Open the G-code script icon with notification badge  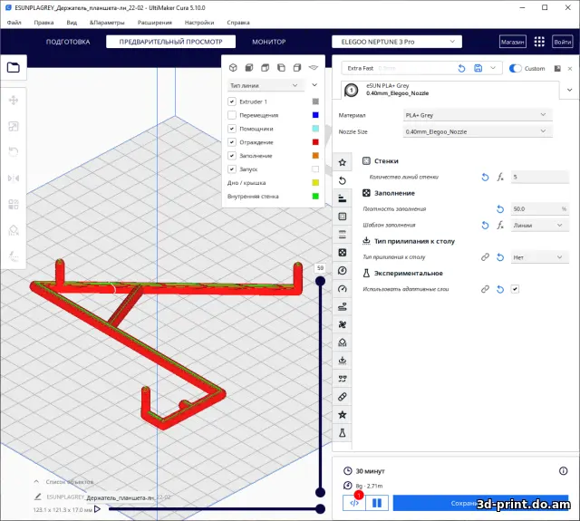(354, 502)
